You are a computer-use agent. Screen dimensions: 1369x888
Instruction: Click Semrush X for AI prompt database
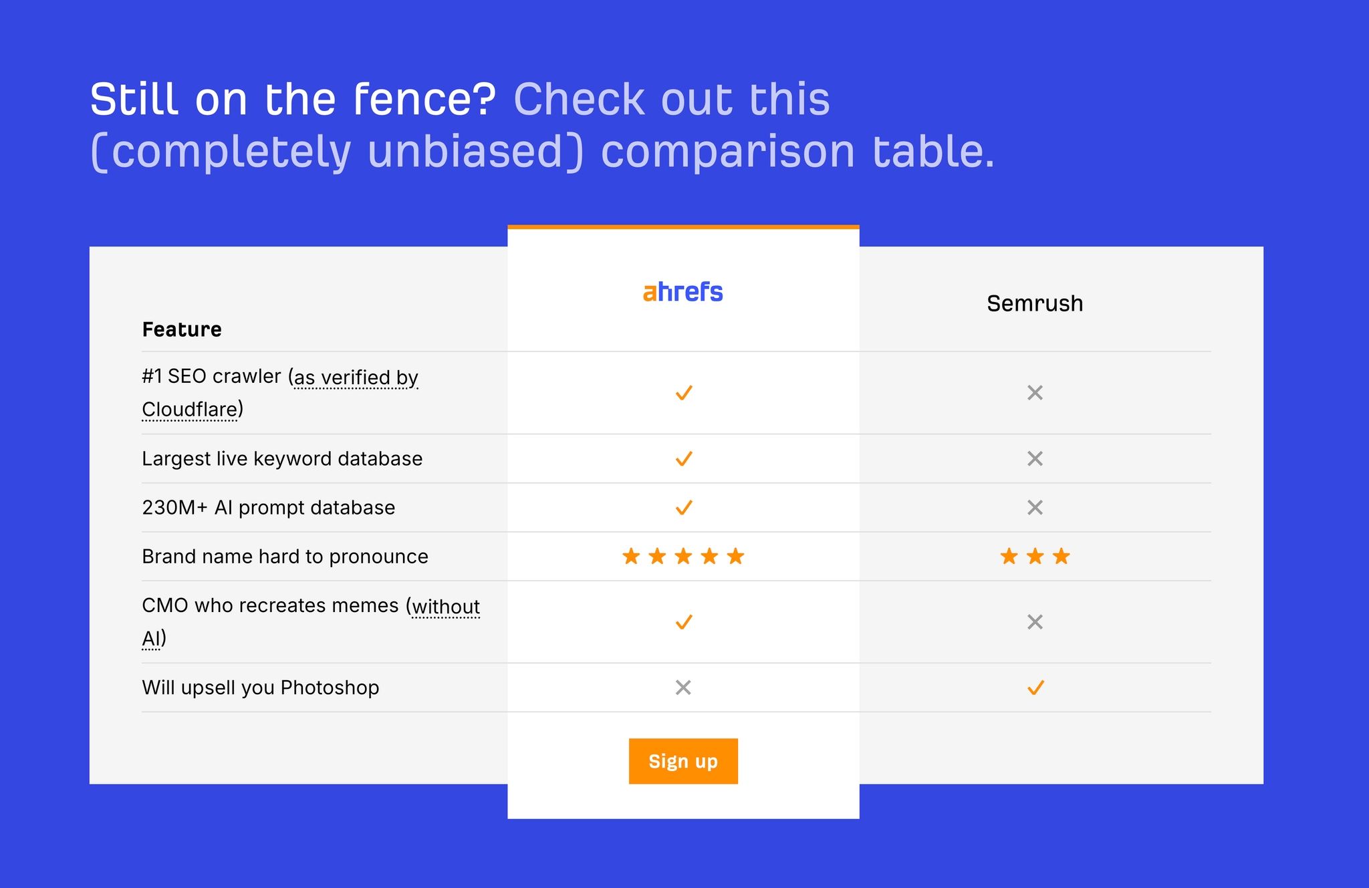(1035, 508)
